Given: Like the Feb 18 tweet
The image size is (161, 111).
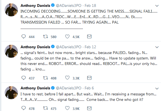Looking at the screenshot, I should click(67, 37).
